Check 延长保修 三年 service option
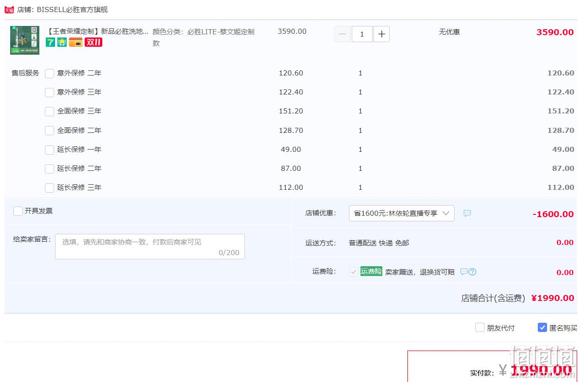Viewport: 579px width, 382px height. pos(50,188)
